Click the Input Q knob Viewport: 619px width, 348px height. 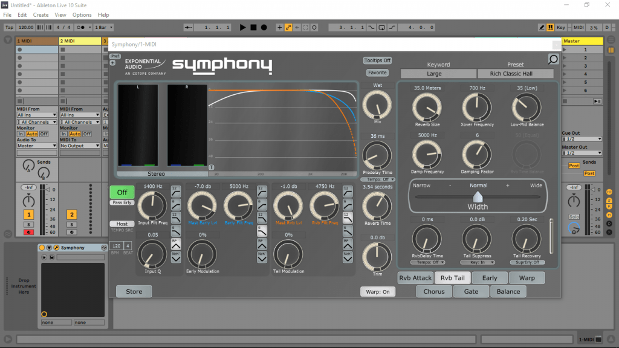[x=152, y=254]
